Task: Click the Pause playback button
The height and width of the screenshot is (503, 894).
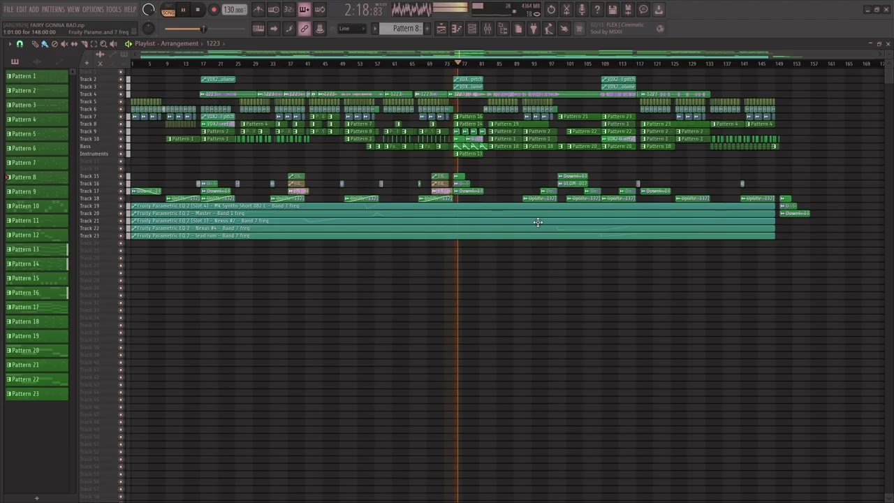Action: coord(183,10)
